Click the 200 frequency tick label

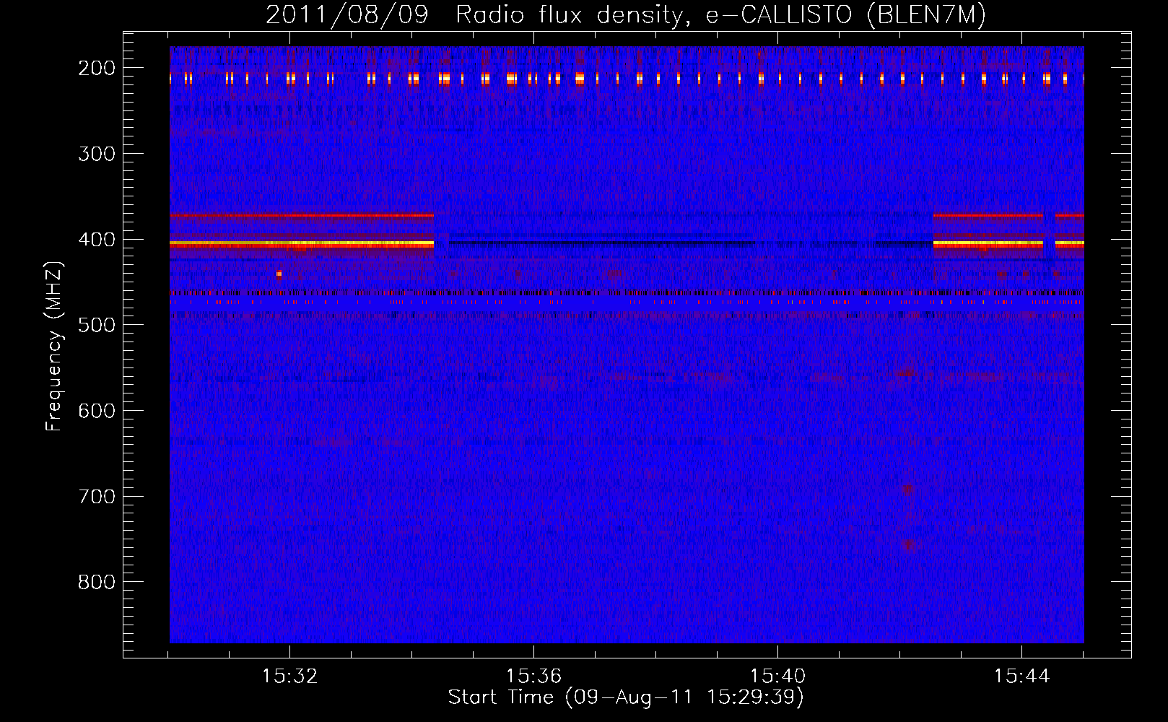[97, 68]
